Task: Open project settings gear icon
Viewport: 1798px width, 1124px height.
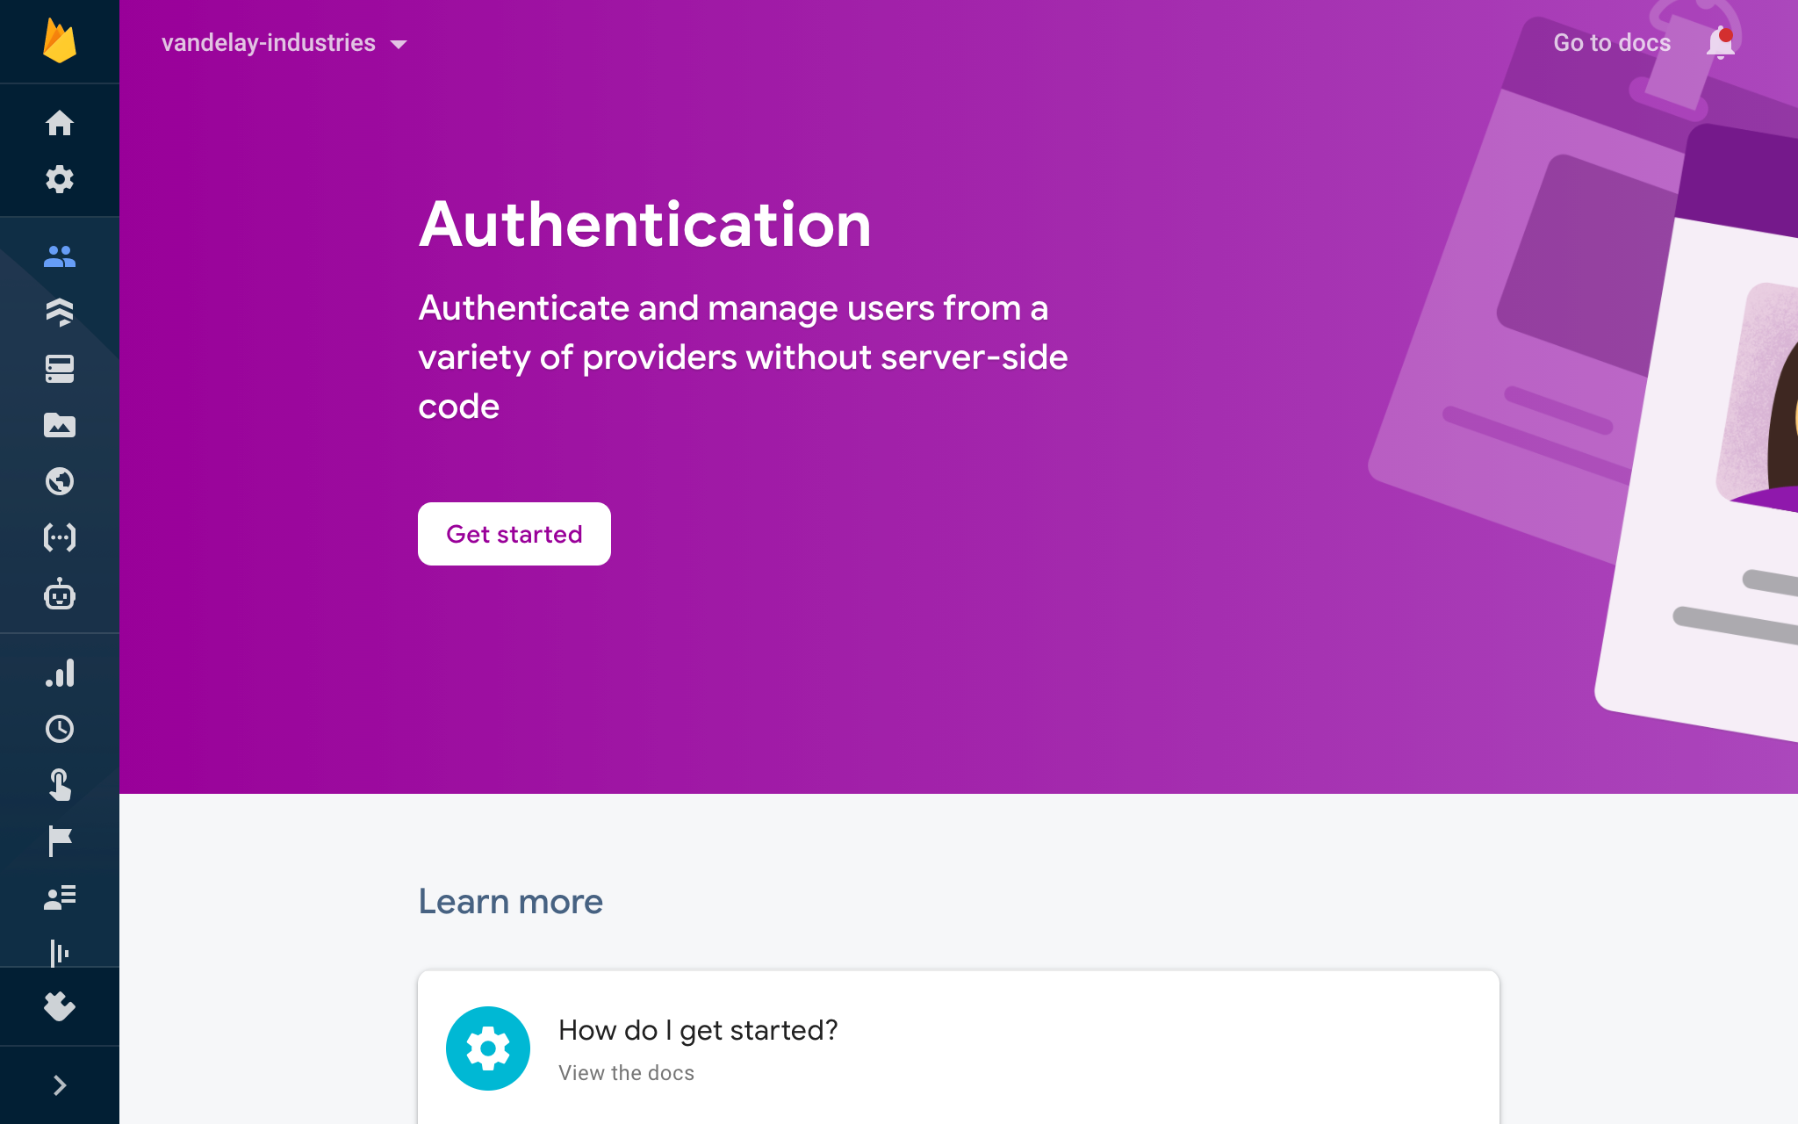Action: pos(60,179)
